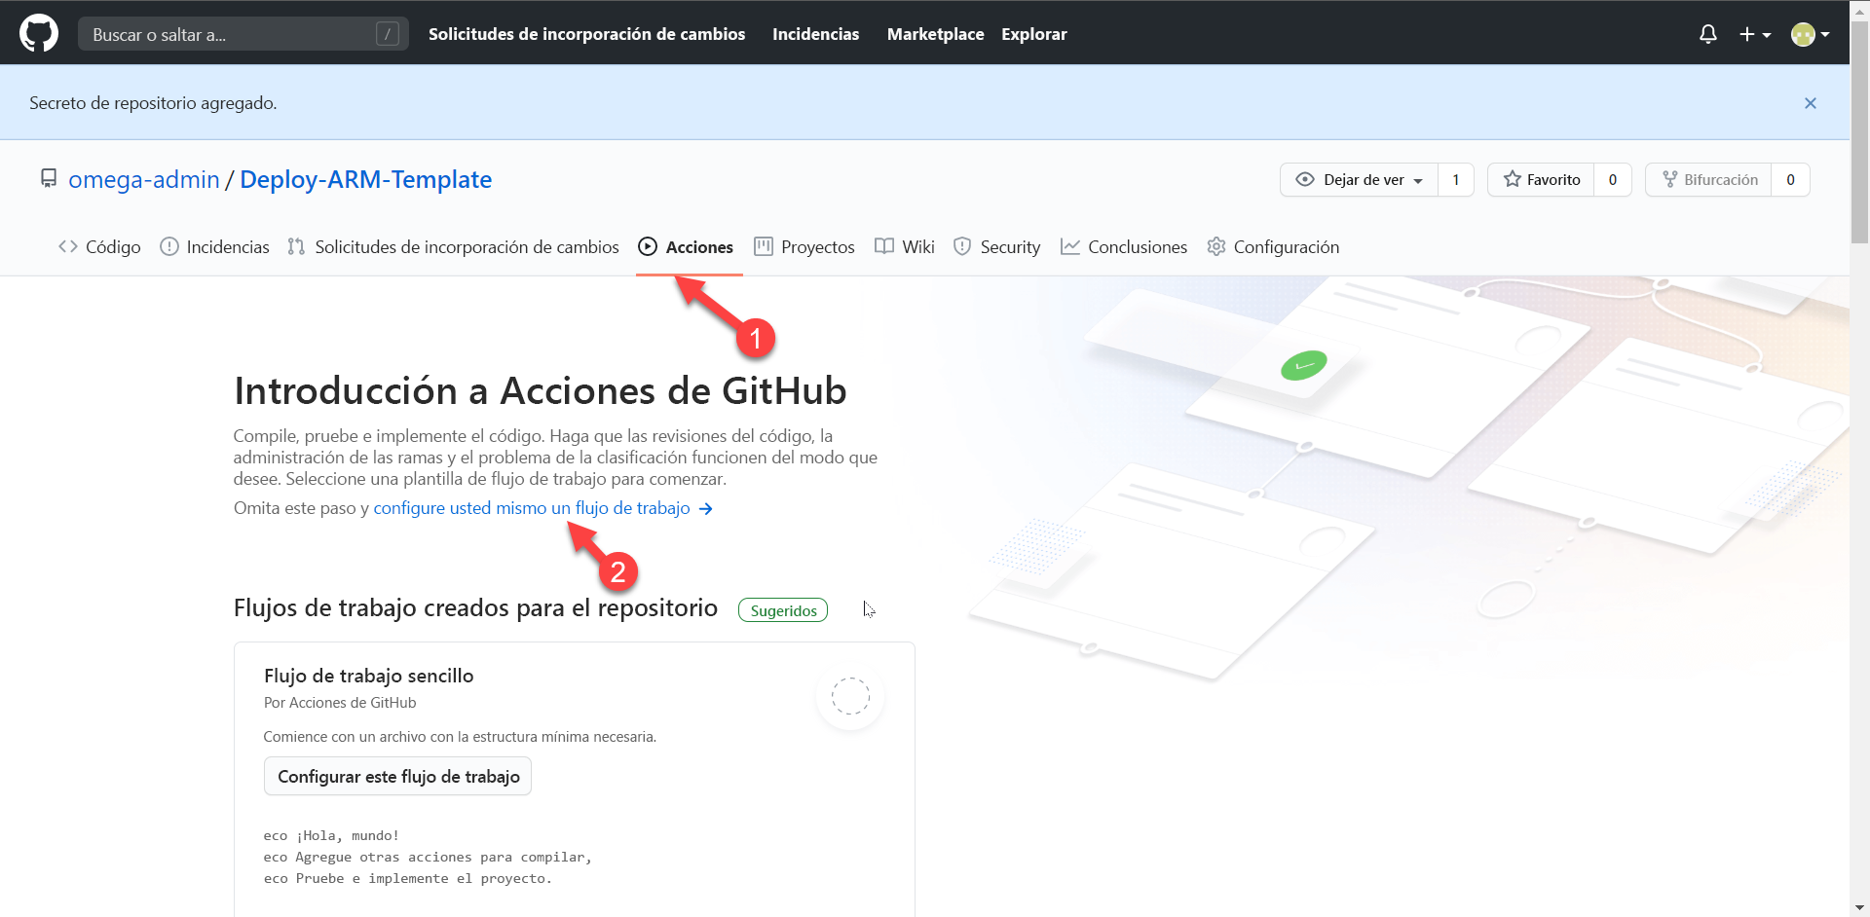
Task: Open the plus create-new menu
Action: tap(1755, 34)
